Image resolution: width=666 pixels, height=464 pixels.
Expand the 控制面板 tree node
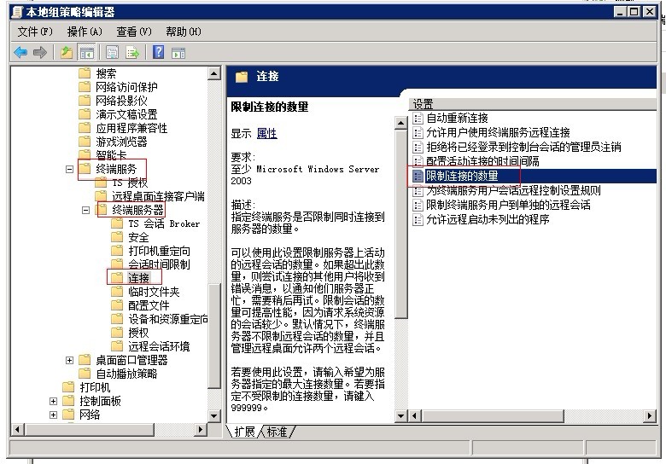click(54, 401)
